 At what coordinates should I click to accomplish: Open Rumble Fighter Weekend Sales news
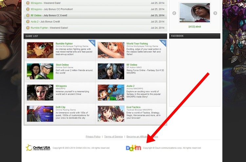coord(49,28)
